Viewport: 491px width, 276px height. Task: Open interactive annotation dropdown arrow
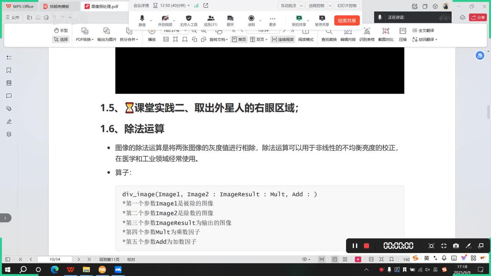pos(301,6)
